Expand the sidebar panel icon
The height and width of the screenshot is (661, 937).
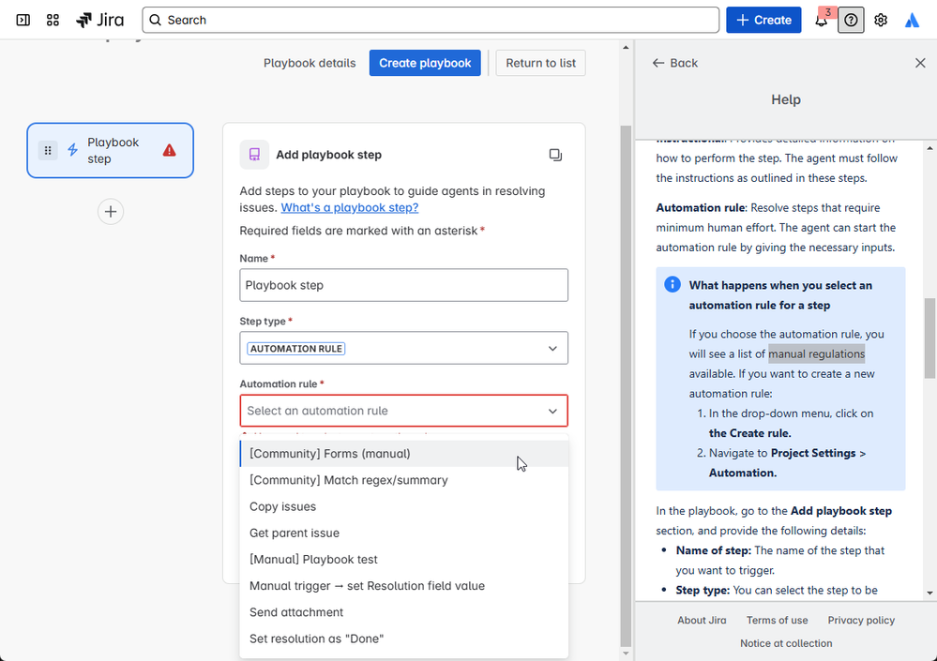tap(23, 20)
